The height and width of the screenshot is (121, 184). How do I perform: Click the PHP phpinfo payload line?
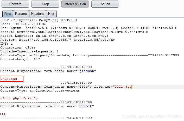19,98
